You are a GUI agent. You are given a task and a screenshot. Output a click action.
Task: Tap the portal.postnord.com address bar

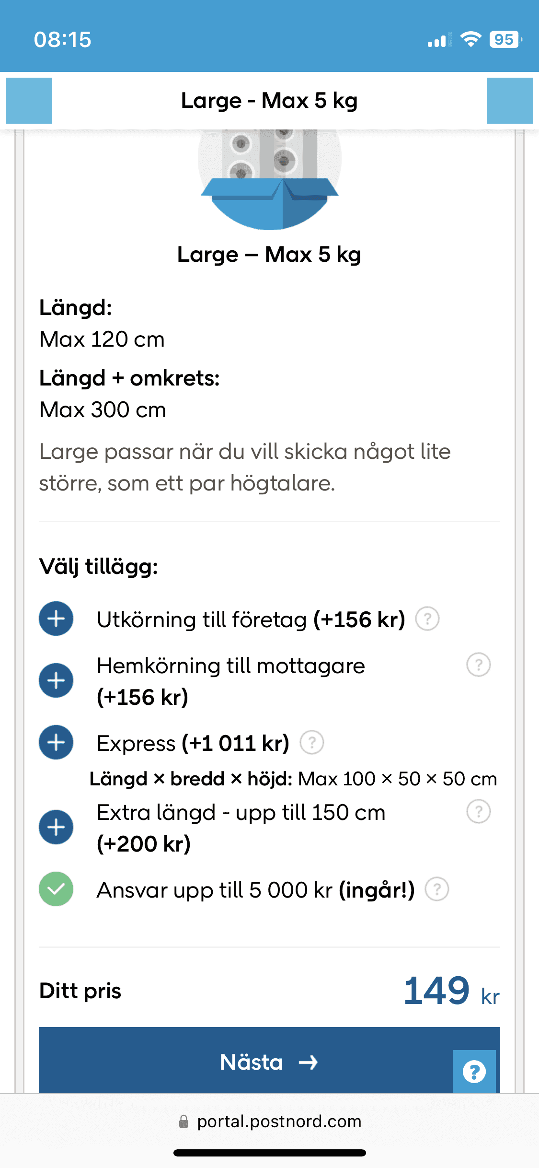(x=270, y=1121)
